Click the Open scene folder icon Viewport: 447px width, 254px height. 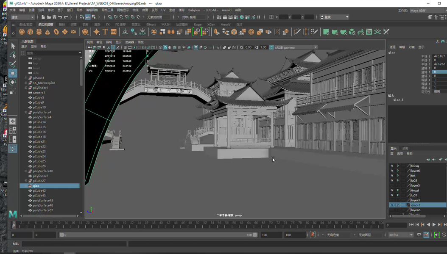click(x=49, y=17)
